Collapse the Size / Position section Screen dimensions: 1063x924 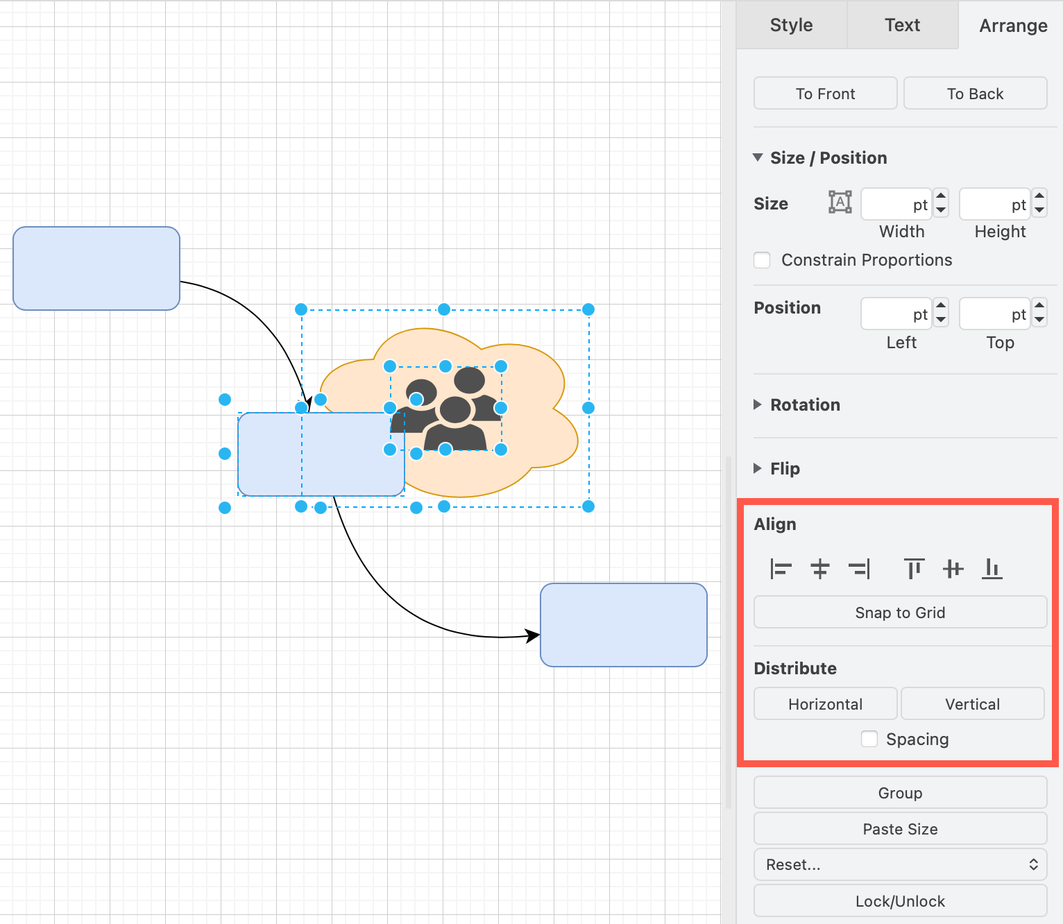pos(758,157)
